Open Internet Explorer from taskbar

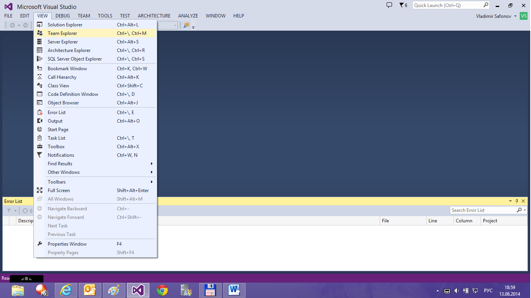[x=66, y=290]
